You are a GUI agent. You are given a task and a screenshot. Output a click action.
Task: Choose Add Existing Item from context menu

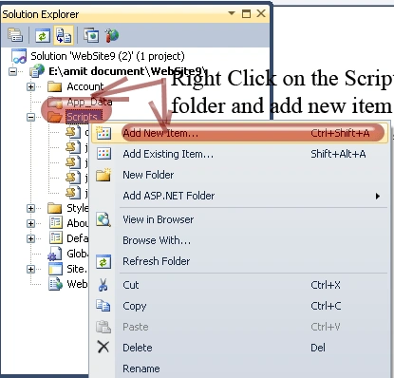[x=239, y=154]
